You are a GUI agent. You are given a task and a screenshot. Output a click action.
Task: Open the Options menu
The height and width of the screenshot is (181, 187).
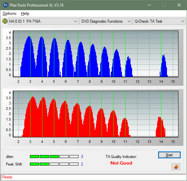click(x=10, y=13)
